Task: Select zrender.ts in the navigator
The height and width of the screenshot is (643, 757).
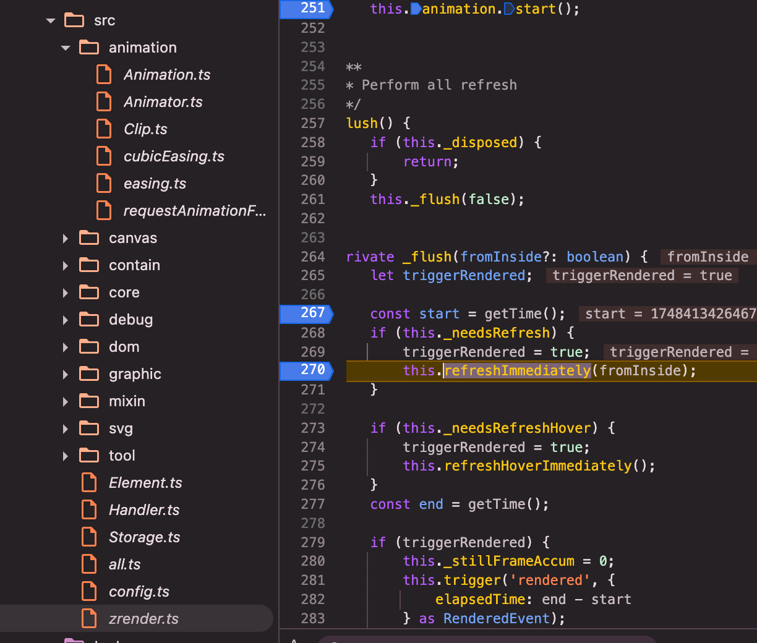Action: [x=143, y=619]
